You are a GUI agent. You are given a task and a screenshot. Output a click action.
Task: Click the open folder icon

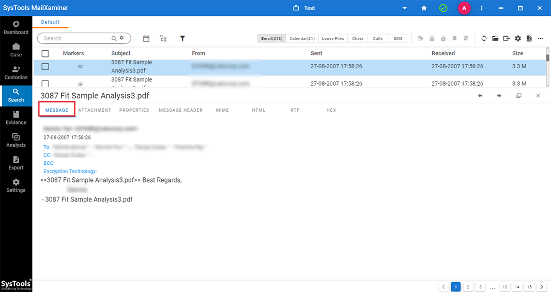pyautogui.click(x=495, y=39)
